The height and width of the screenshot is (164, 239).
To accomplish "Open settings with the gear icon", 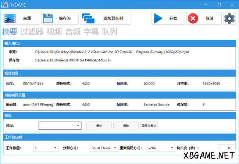I will pos(229,18).
